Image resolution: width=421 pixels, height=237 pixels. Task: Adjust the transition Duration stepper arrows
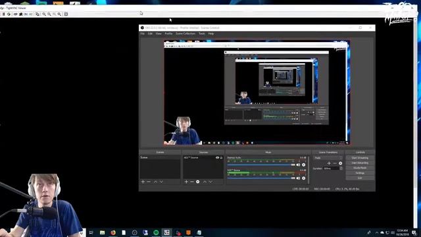341,169
